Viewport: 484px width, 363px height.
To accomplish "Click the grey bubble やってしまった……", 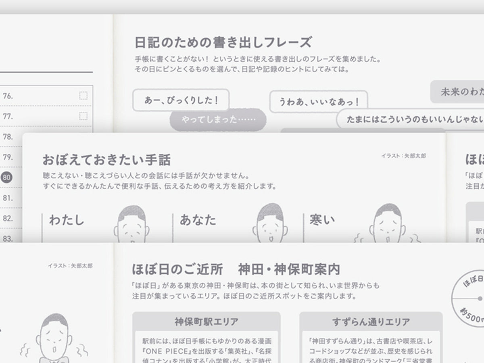I will (x=218, y=120).
